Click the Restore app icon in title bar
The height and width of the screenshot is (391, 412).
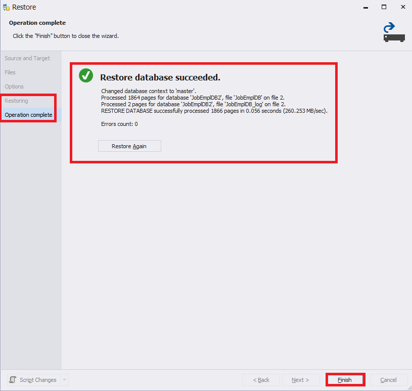pos(6,7)
